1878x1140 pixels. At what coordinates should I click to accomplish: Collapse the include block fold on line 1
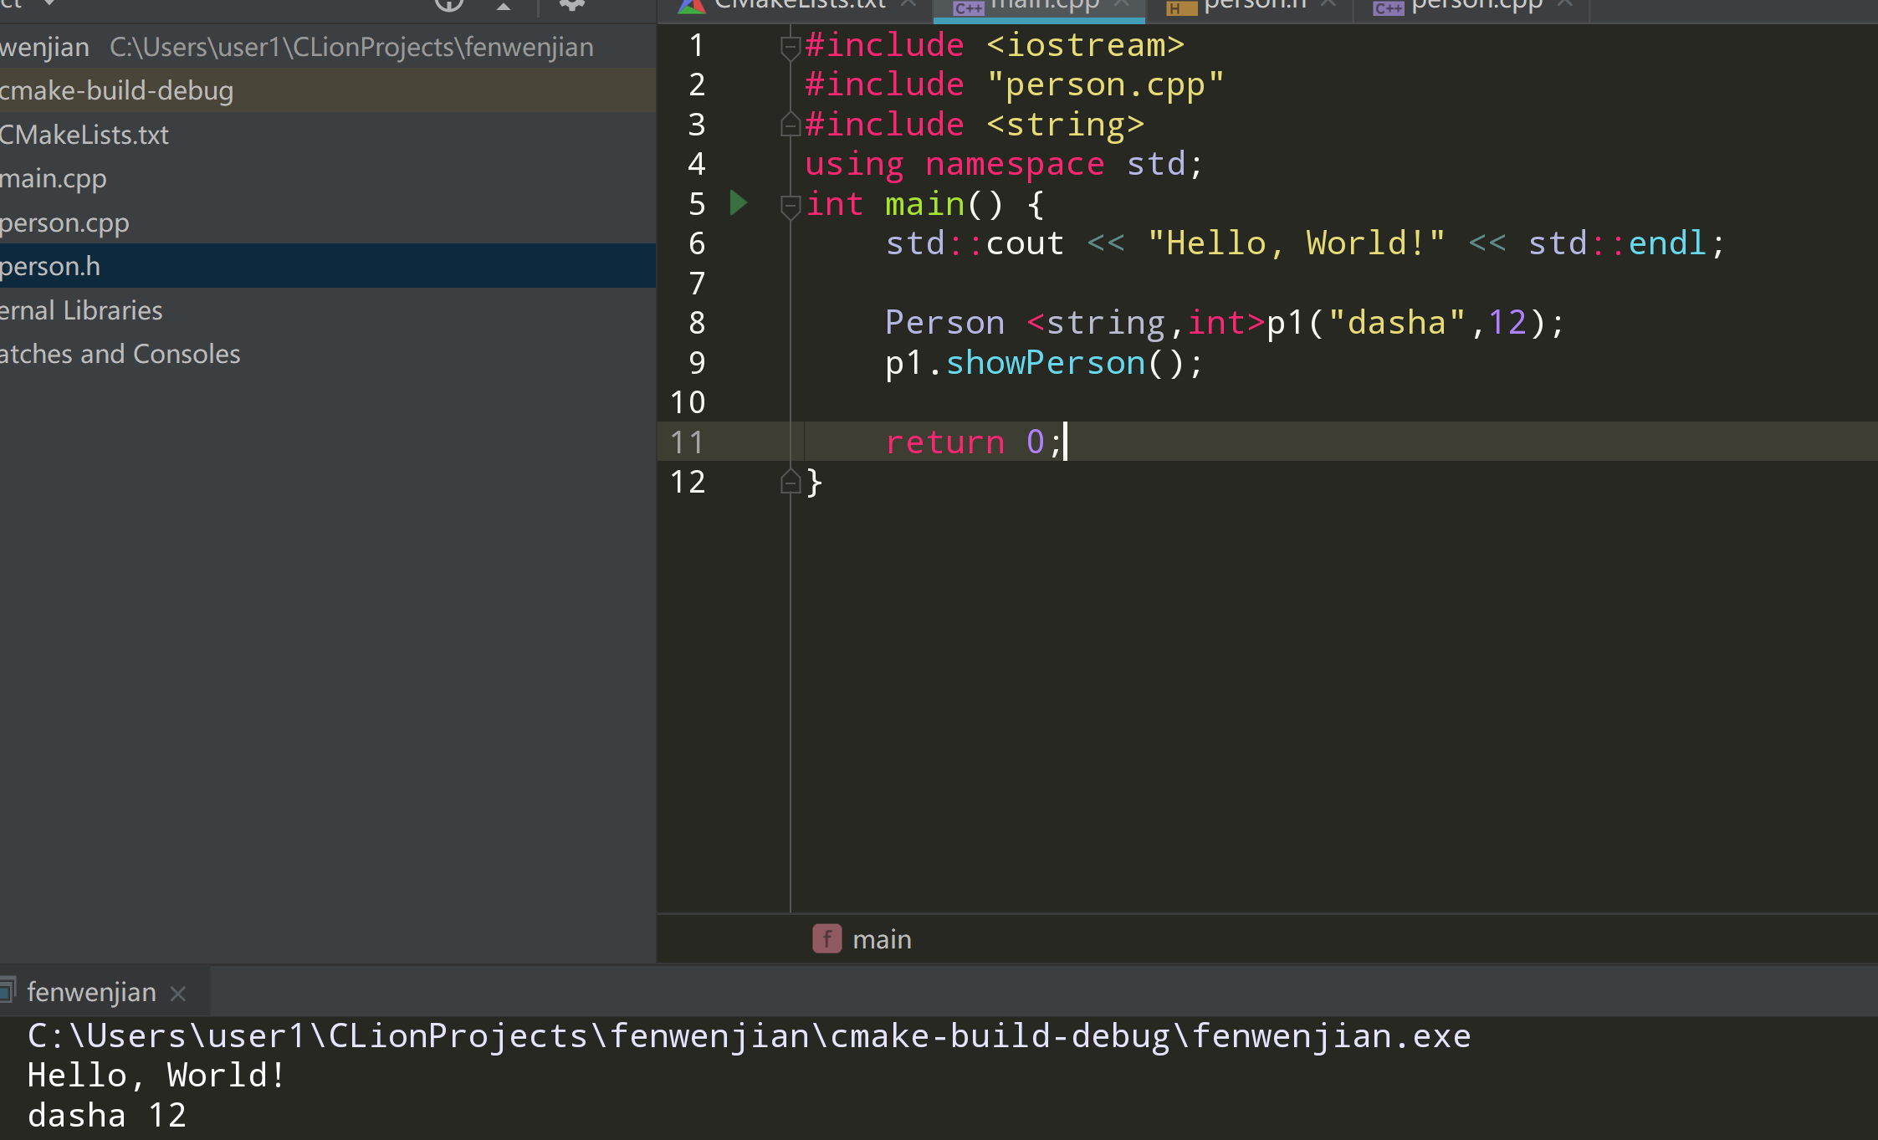click(x=790, y=46)
